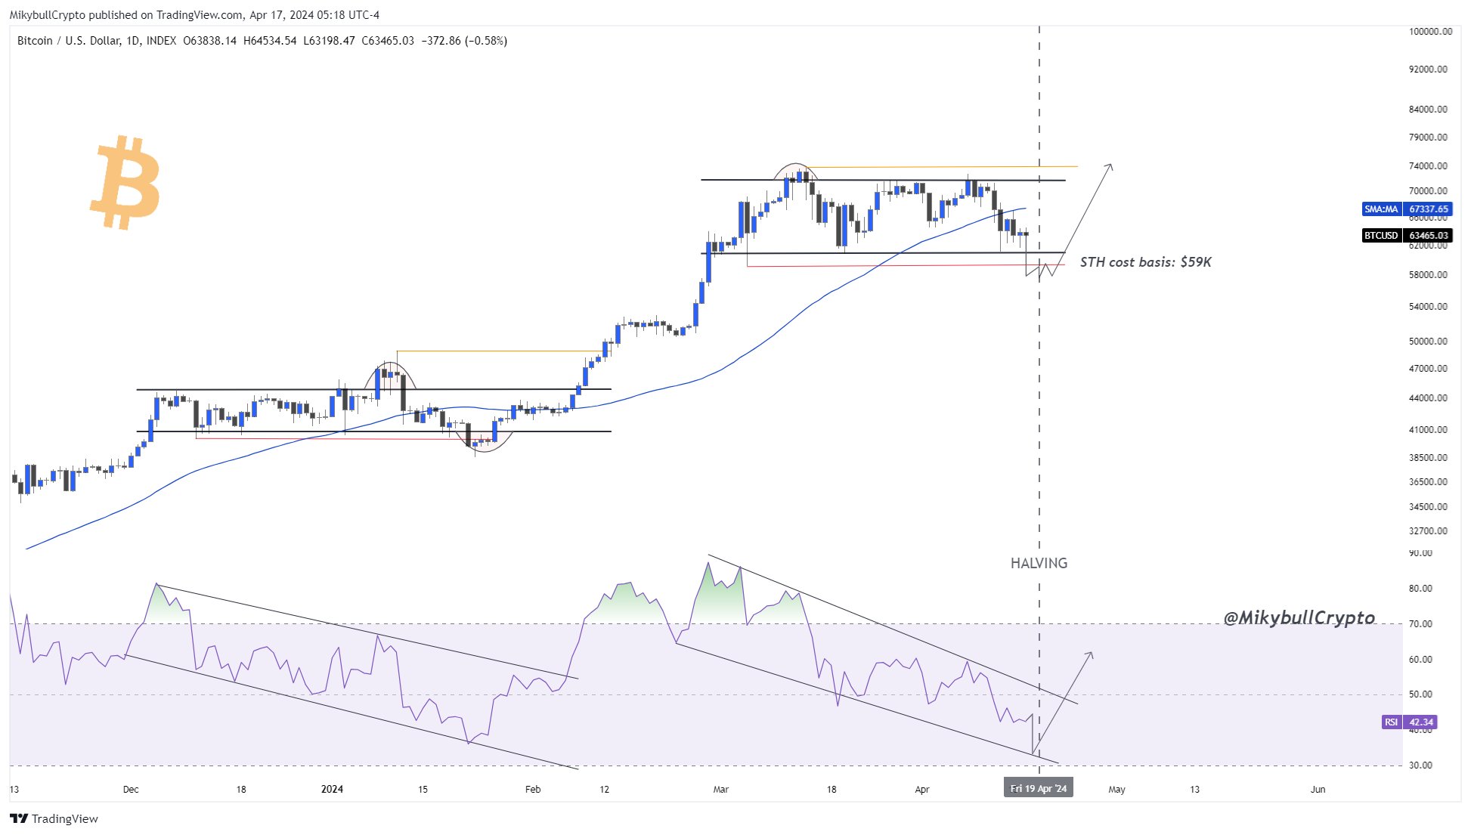Image resolution: width=1471 pixels, height=835 pixels.
Task: Click the STH cost basis: $59K annotation
Action: point(1145,262)
